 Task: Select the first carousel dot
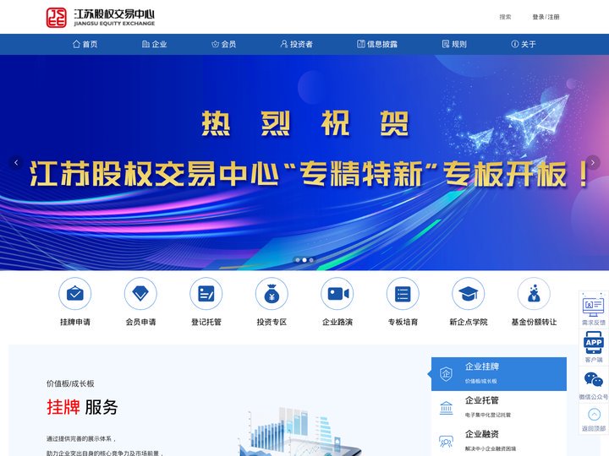point(298,260)
